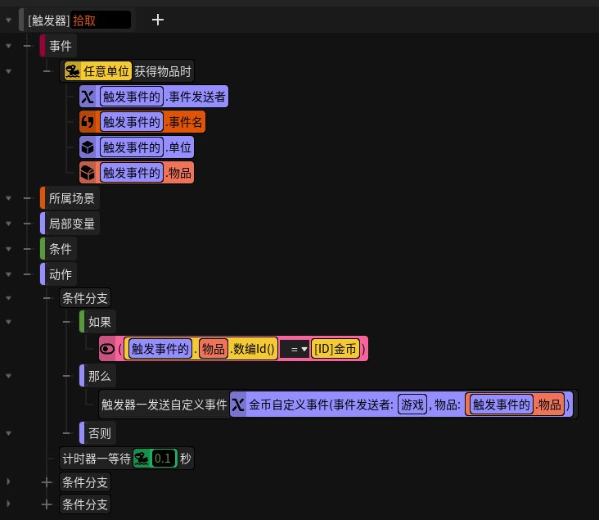The image size is (599, 520).
Task: Open the = comparison operator dropdown
Action: (295, 349)
